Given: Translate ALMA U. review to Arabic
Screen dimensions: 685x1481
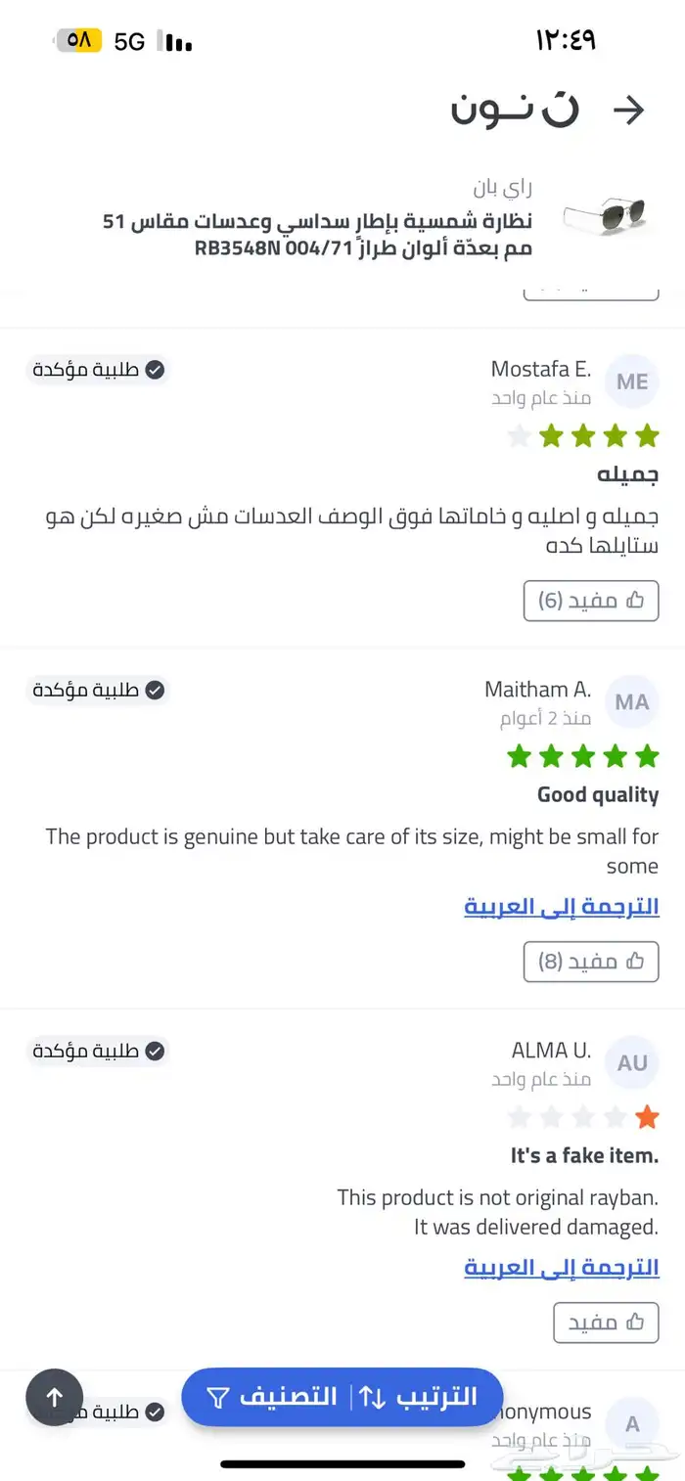Looking at the screenshot, I should pyautogui.click(x=562, y=1268).
